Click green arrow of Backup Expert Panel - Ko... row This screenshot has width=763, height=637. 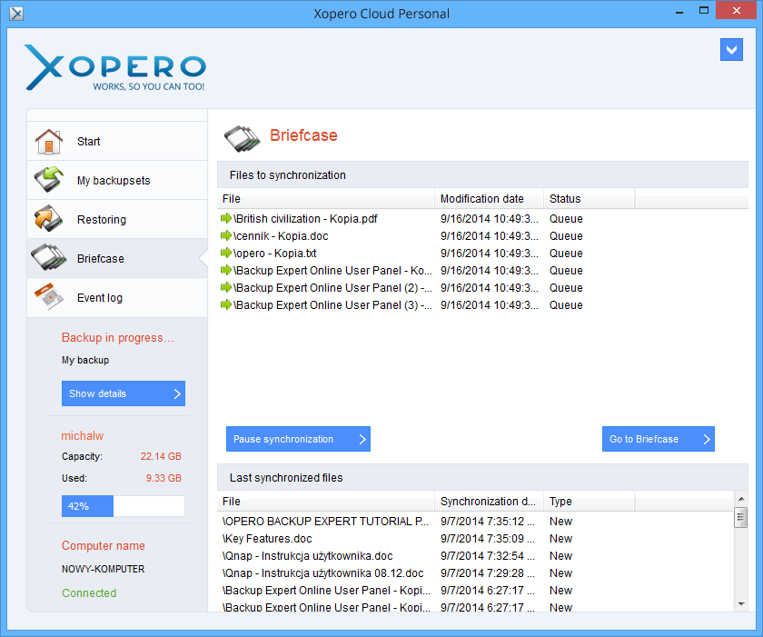(x=226, y=270)
